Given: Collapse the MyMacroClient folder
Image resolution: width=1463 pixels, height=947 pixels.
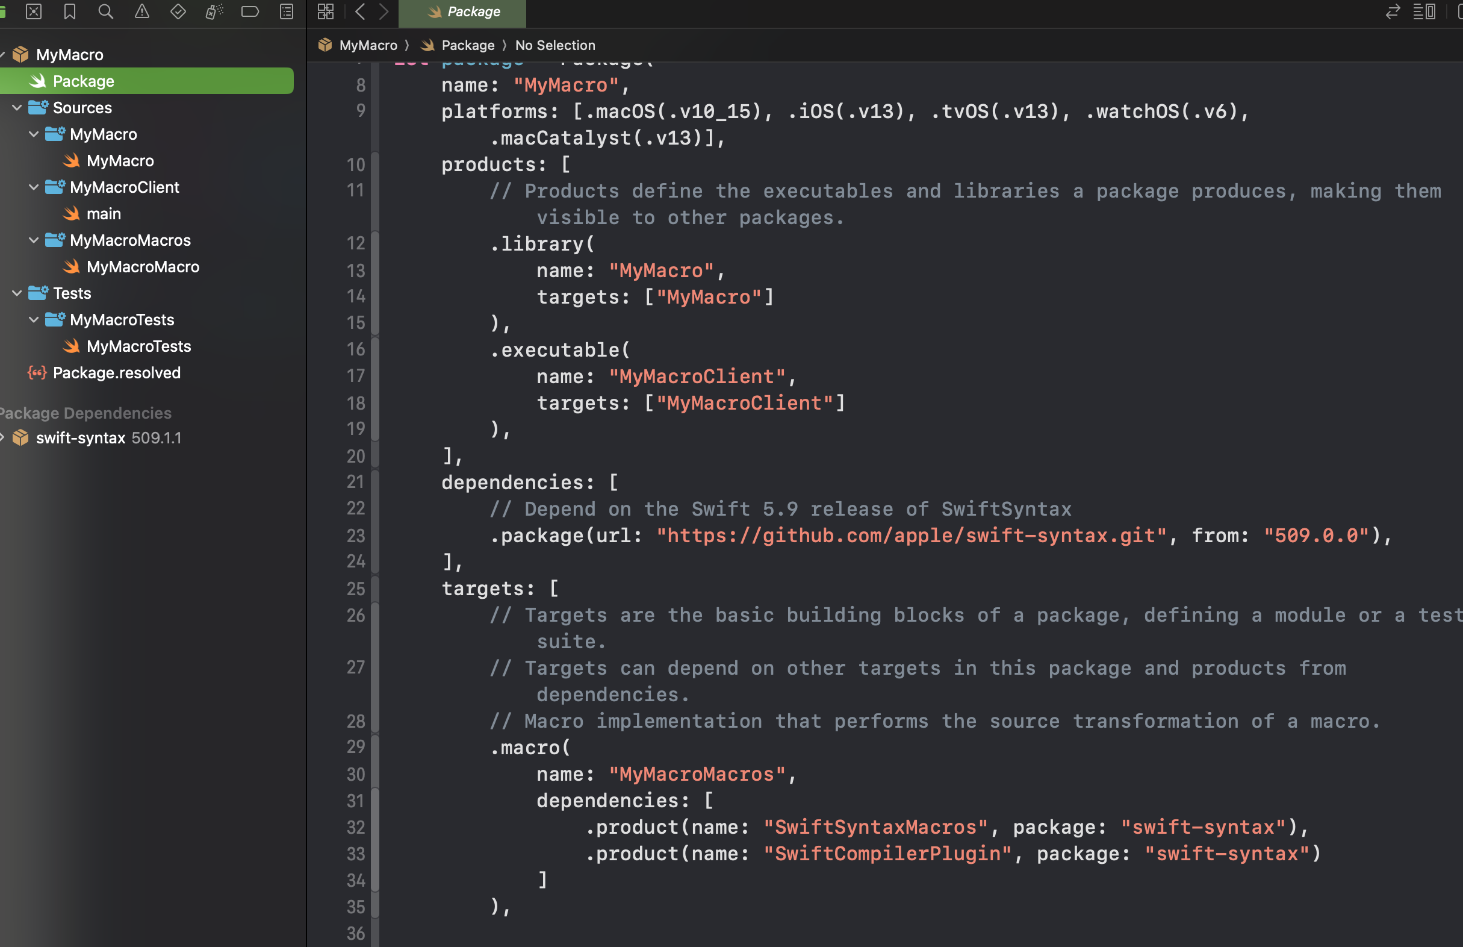Looking at the screenshot, I should 34,187.
